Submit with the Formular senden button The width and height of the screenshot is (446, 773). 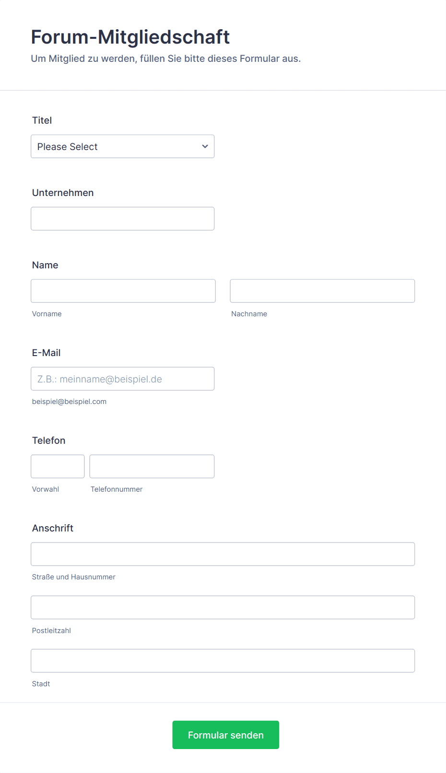point(226,735)
